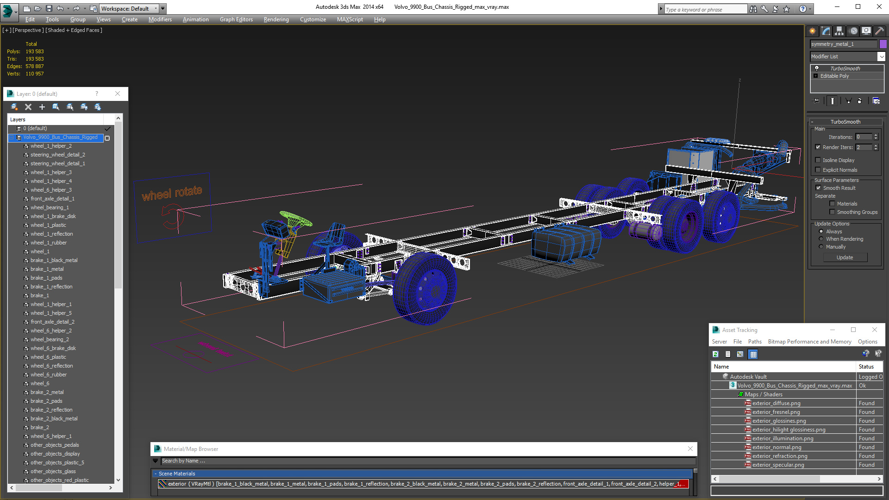This screenshot has width=889, height=500.
Task: Open the Modifiers menu
Action: [x=160, y=19]
